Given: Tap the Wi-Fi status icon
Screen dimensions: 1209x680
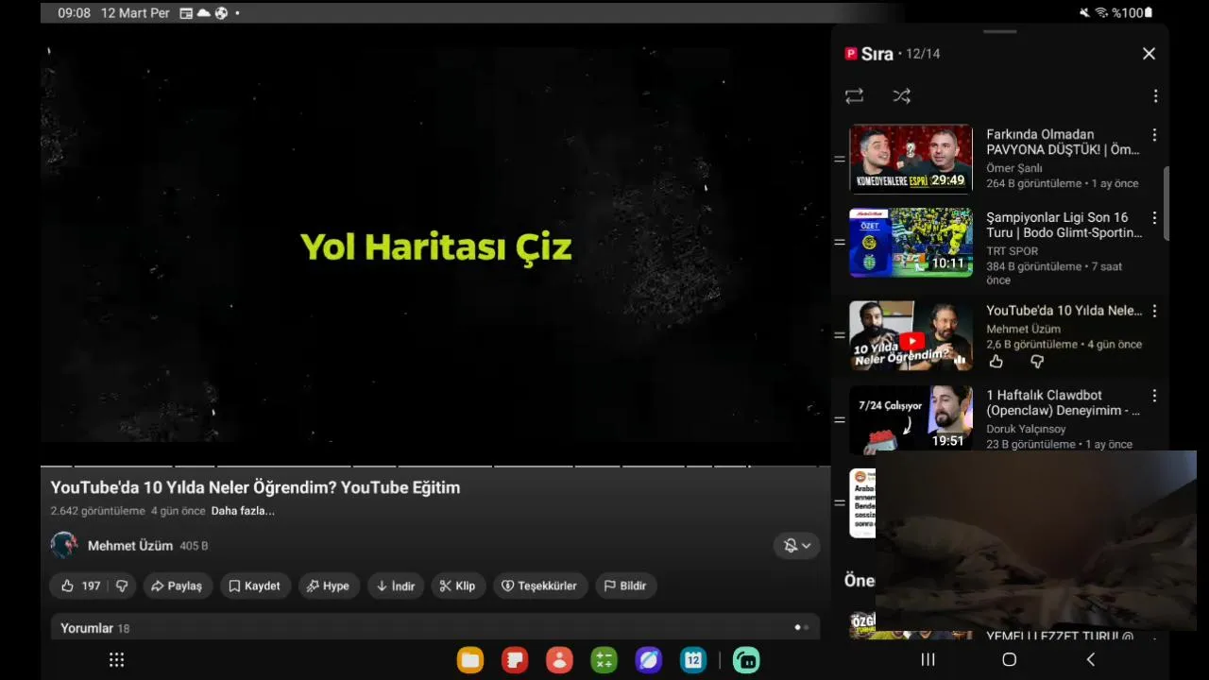Looking at the screenshot, I should coord(1101,13).
